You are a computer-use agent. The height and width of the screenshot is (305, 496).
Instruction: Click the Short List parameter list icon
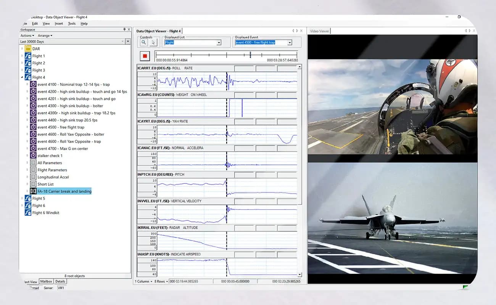[x=33, y=184]
